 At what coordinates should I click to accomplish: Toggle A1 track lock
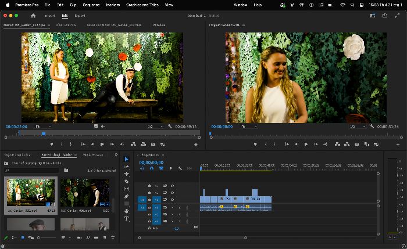click(149, 207)
